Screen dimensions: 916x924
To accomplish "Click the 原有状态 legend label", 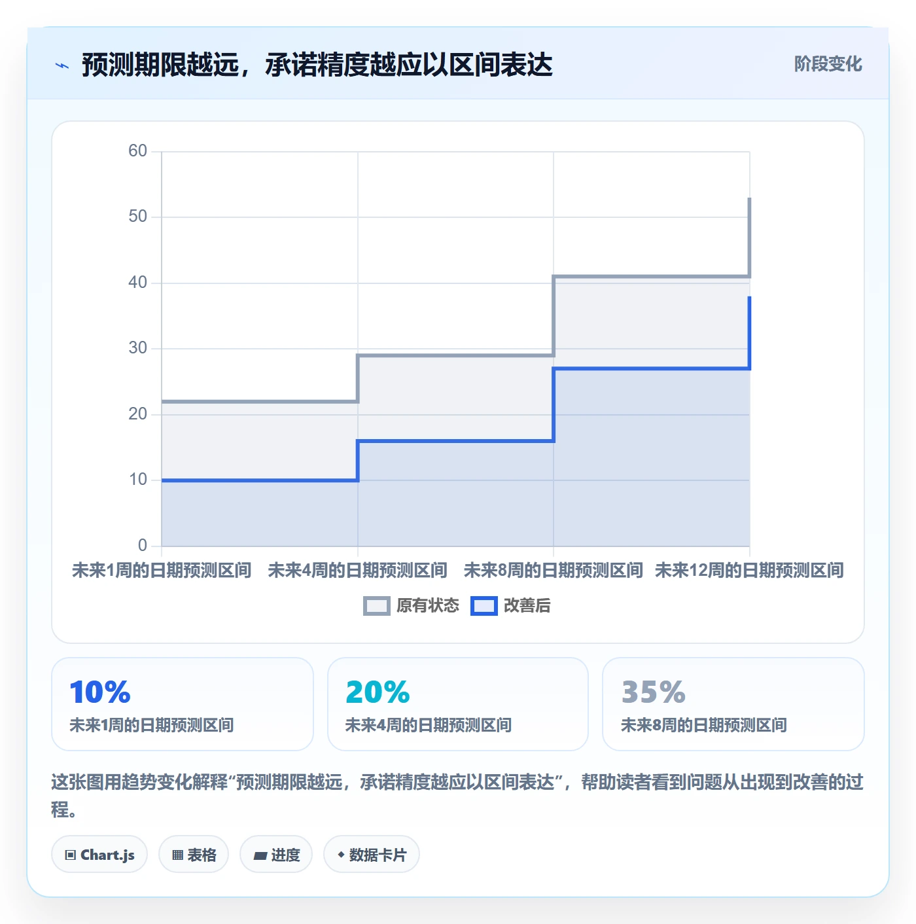I will [x=428, y=606].
